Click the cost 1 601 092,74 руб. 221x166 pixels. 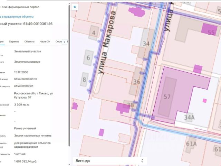pyautogui.click(x=26, y=162)
